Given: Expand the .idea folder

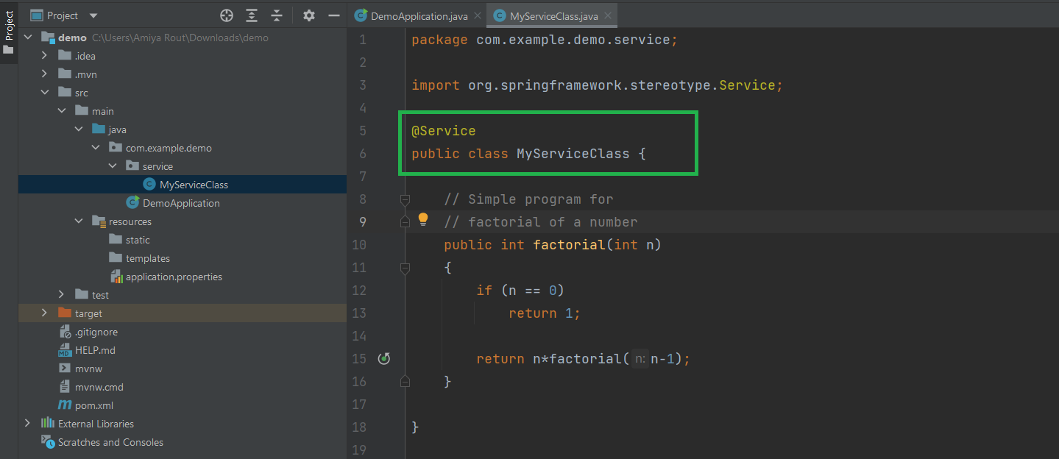Looking at the screenshot, I should [45, 56].
